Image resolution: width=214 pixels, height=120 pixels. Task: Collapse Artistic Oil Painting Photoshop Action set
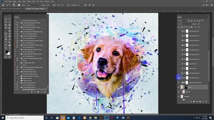click(20, 58)
